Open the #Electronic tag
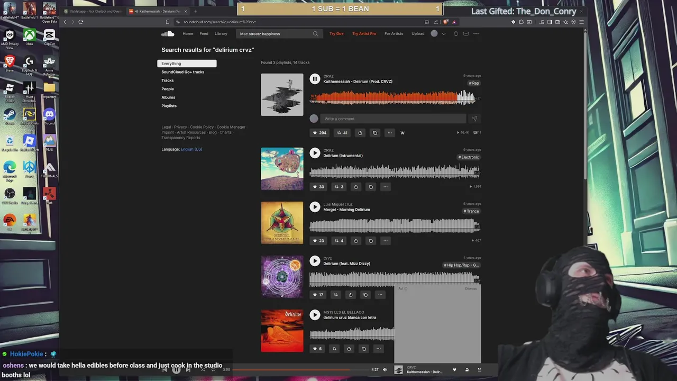The width and height of the screenshot is (677, 381). [x=469, y=157]
